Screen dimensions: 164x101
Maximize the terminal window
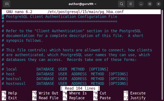[150, 4]
